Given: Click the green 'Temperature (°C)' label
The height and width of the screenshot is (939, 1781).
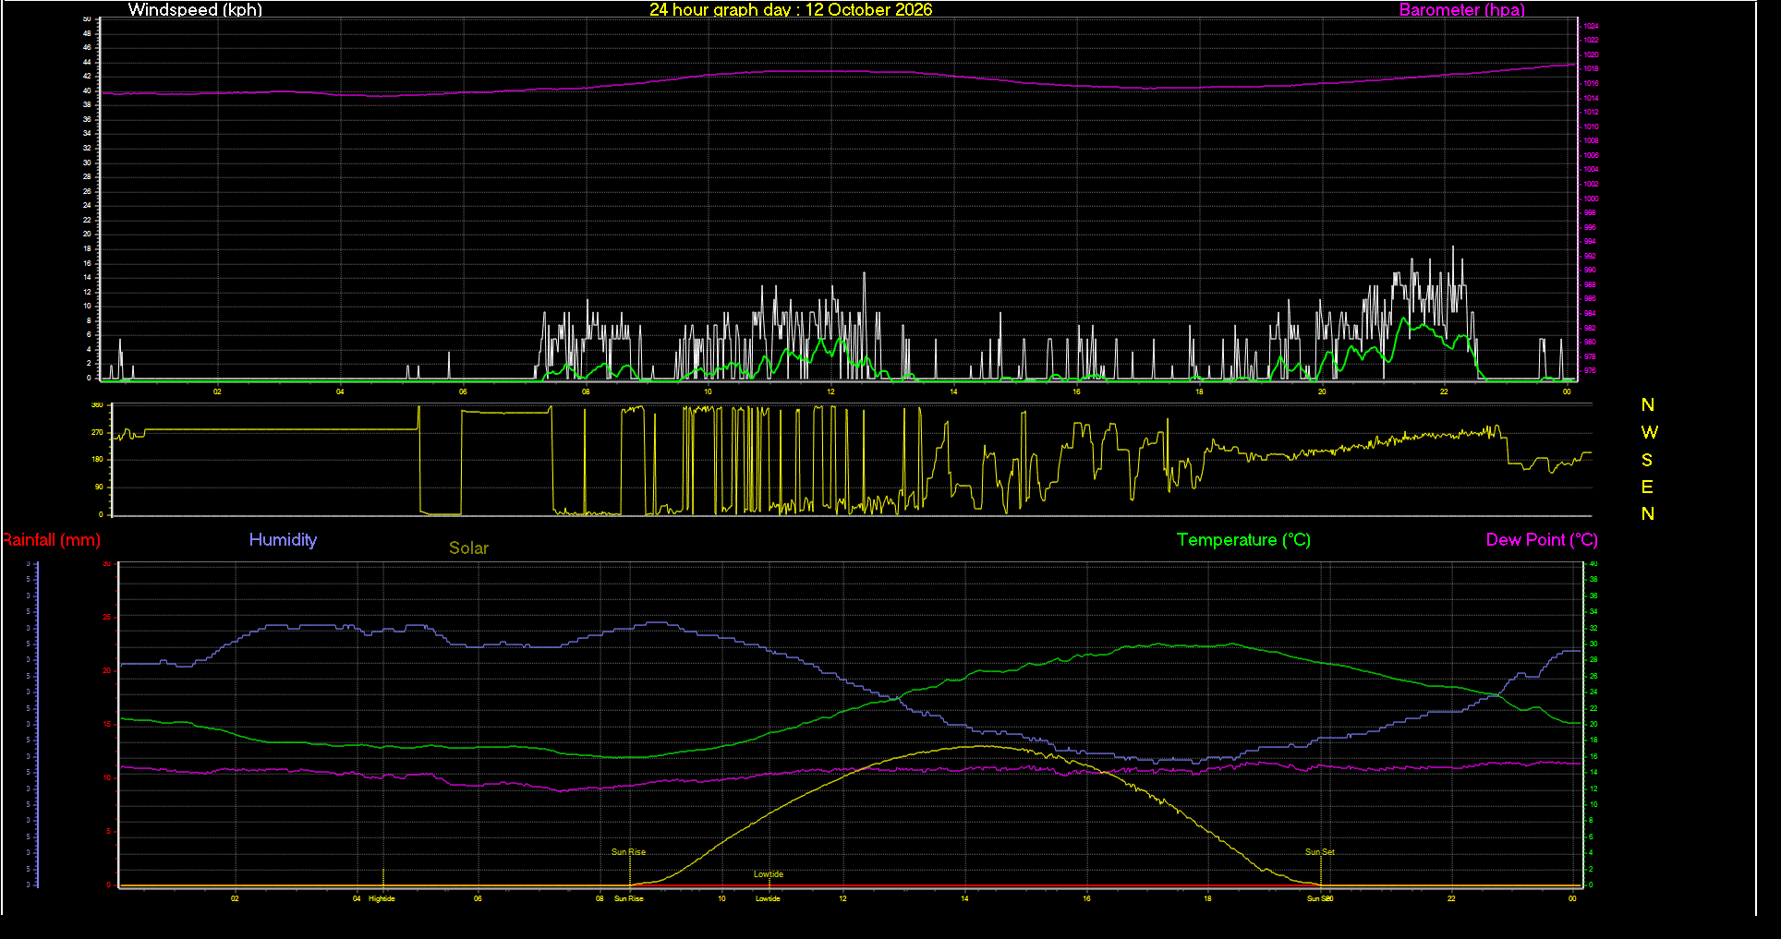Looking at the screenshot, I should pos(1243,540).
